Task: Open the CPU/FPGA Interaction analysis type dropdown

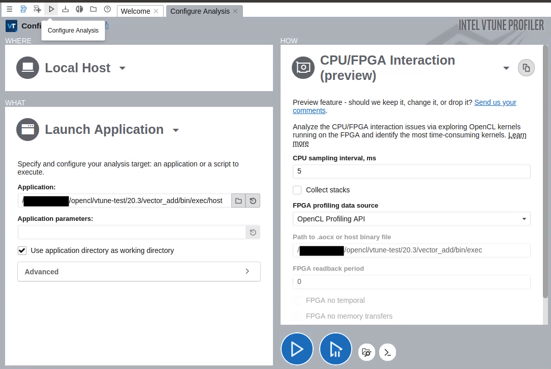Action: pyautogui.click(x=506, y=68)
